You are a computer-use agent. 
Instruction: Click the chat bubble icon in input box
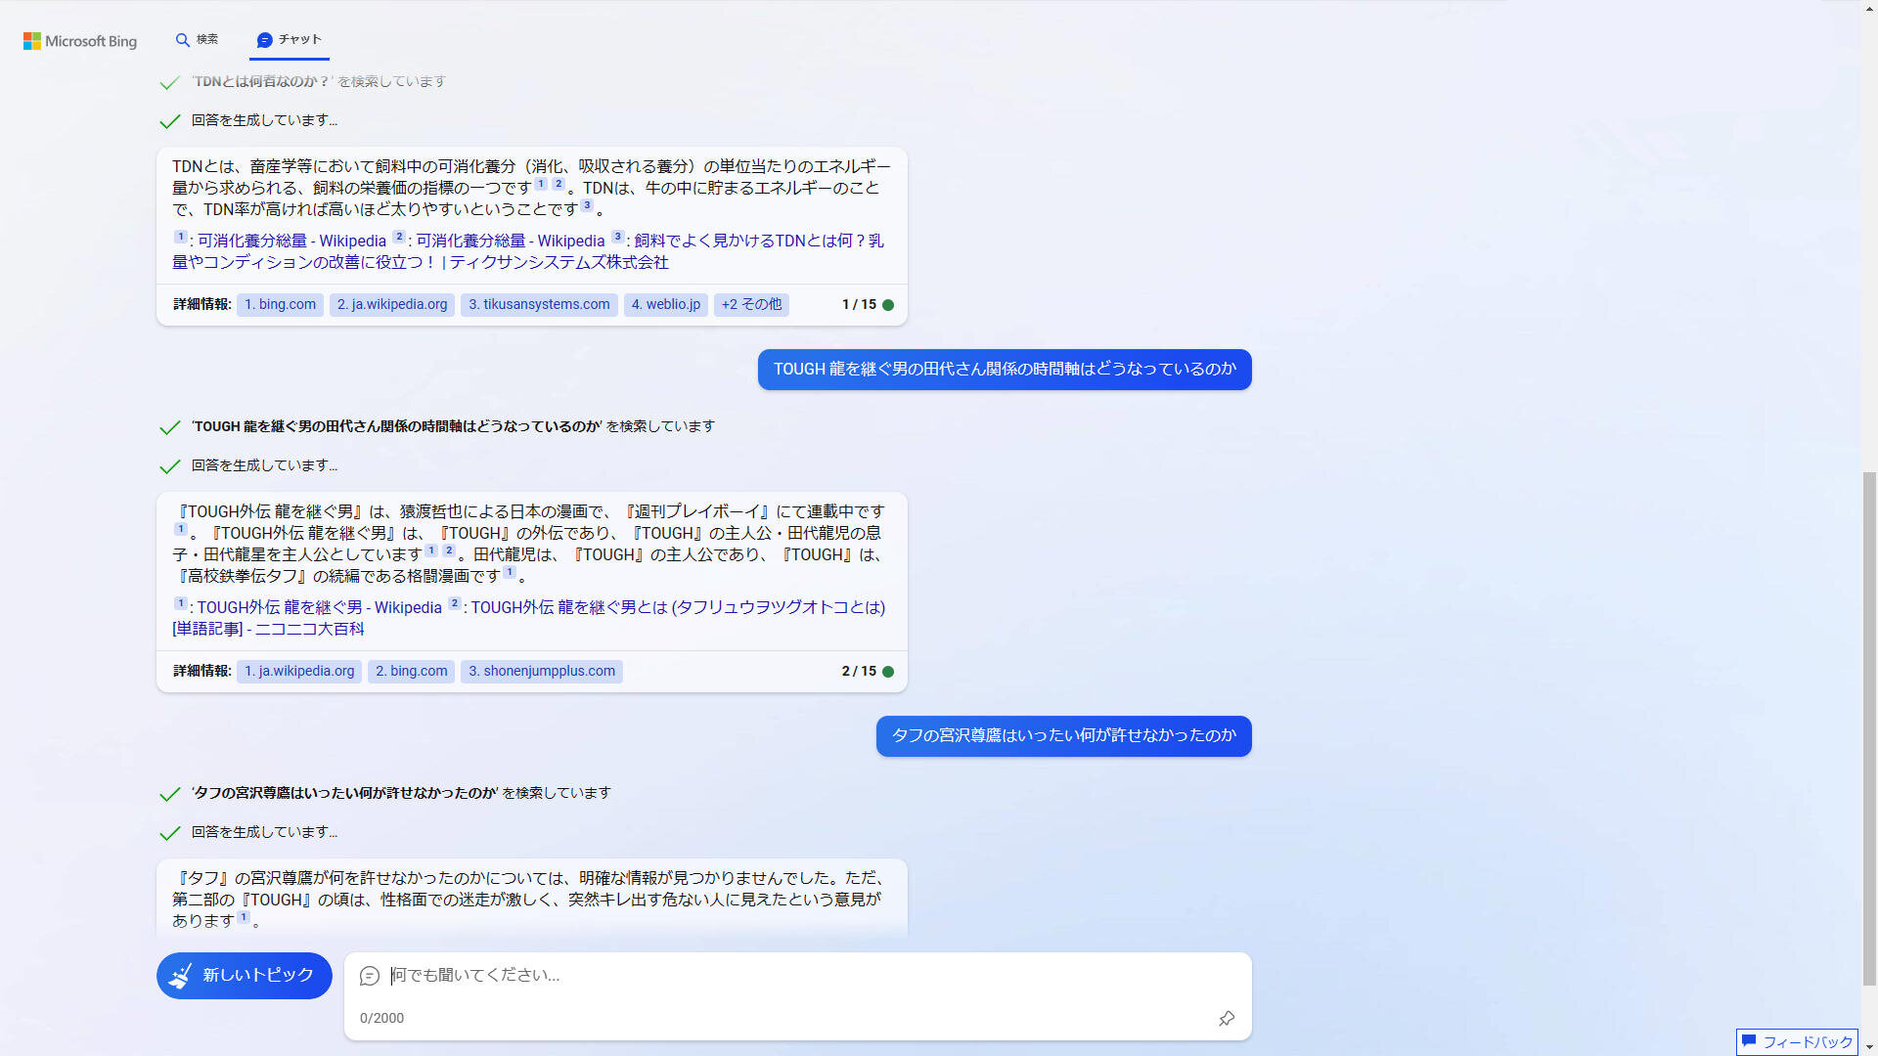coord(370,976)
